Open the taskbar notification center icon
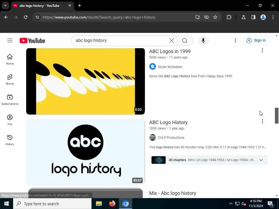 (270, 204)
